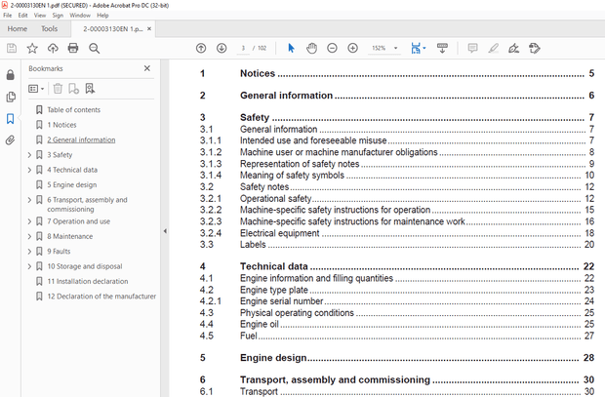The image size is (605, 397).
Task: Follow the 3.1.4 Meaning of safety symbols entry
Action: point(397,176)
